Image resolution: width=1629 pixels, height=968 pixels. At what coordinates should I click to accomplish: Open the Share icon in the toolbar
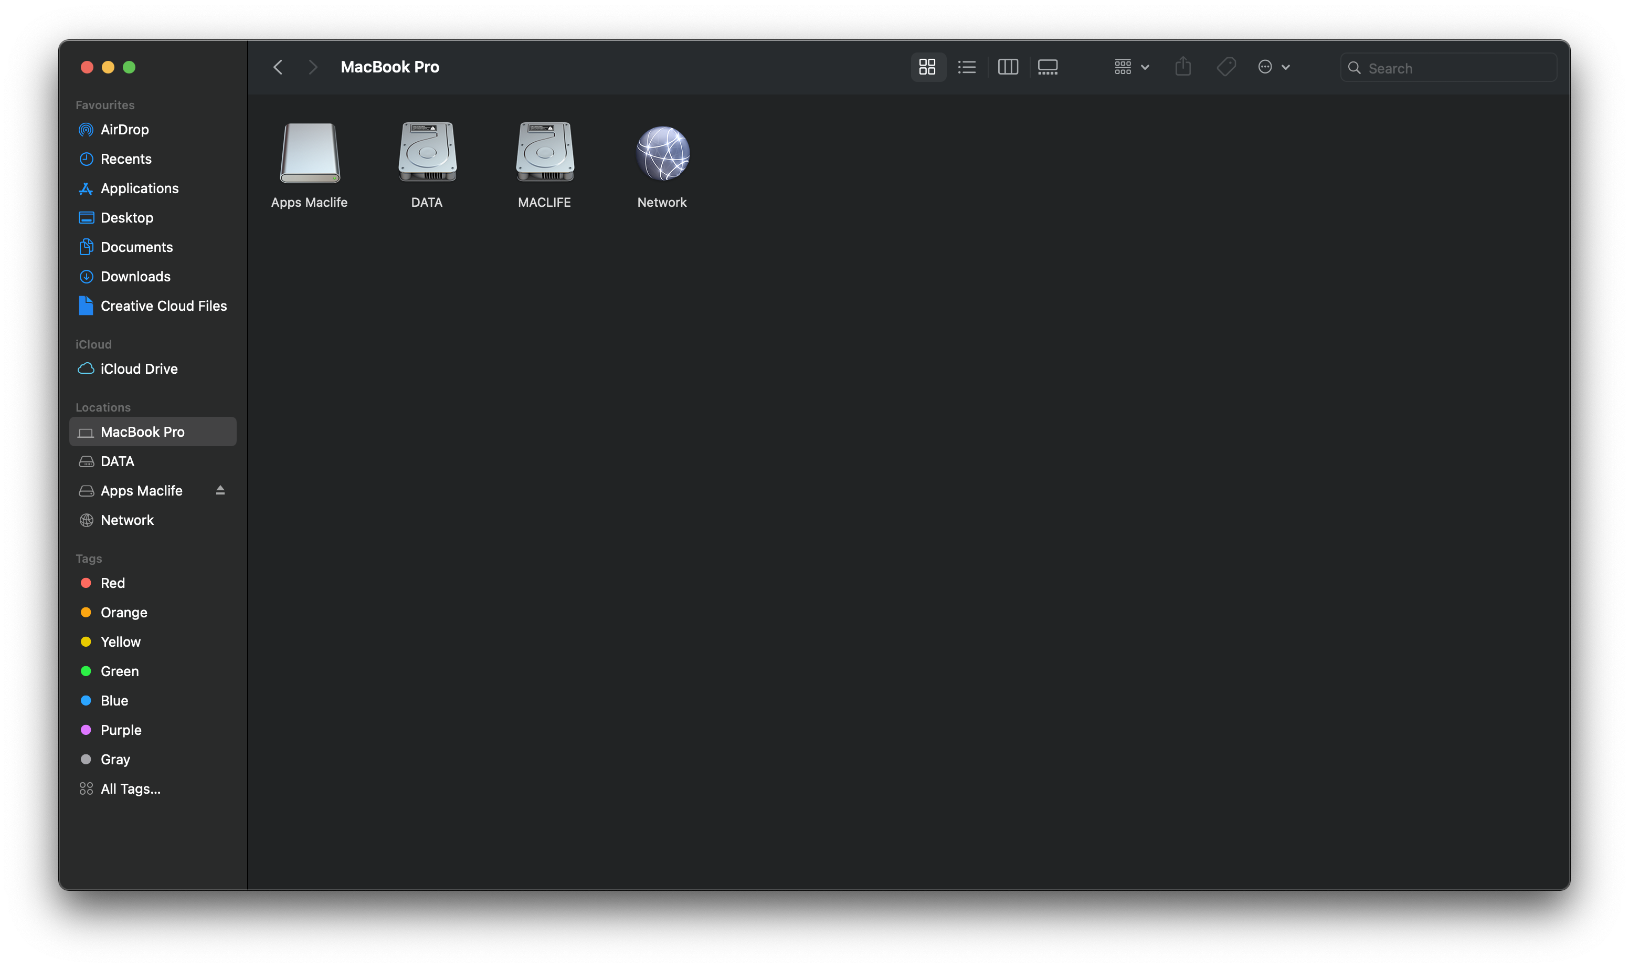coord(1183,67)
